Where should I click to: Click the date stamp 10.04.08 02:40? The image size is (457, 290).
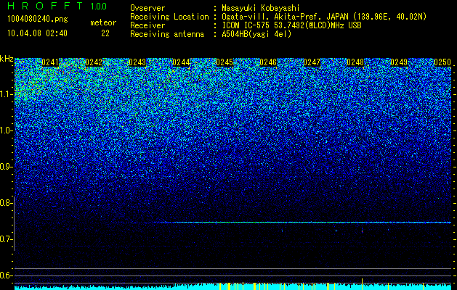click(37, 33)
